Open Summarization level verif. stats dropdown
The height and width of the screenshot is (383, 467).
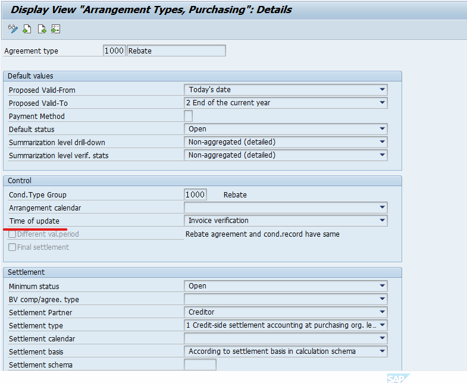[286, 155]
